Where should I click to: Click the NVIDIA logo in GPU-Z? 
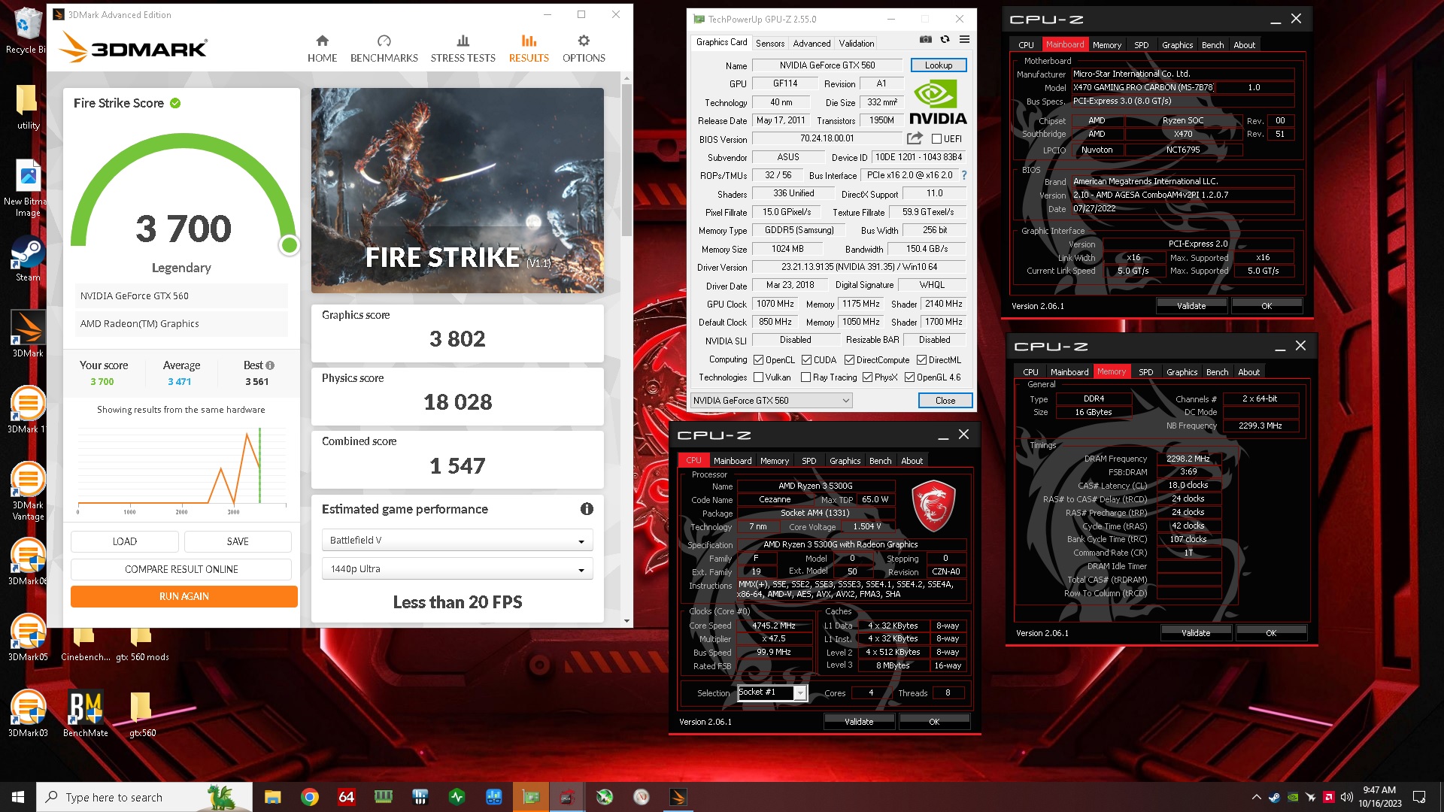[938, 102]
